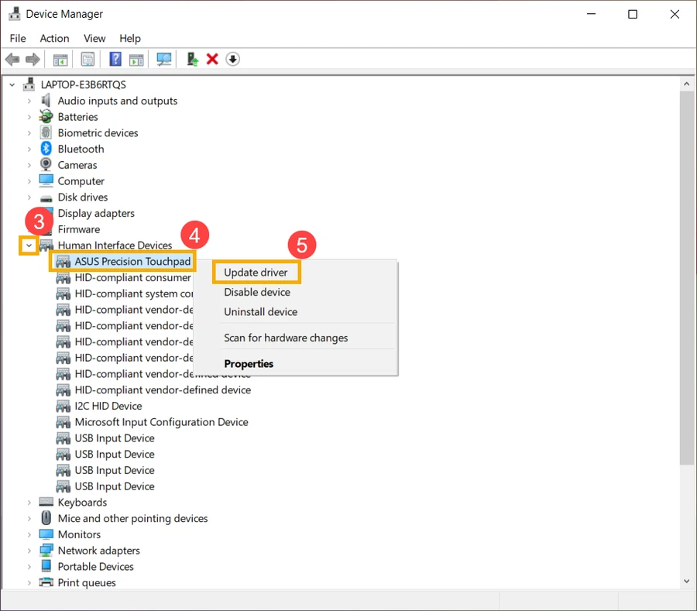Click the Bluetooth category icon
Viewport: 697px width, 611px height.
coord(46,149)
